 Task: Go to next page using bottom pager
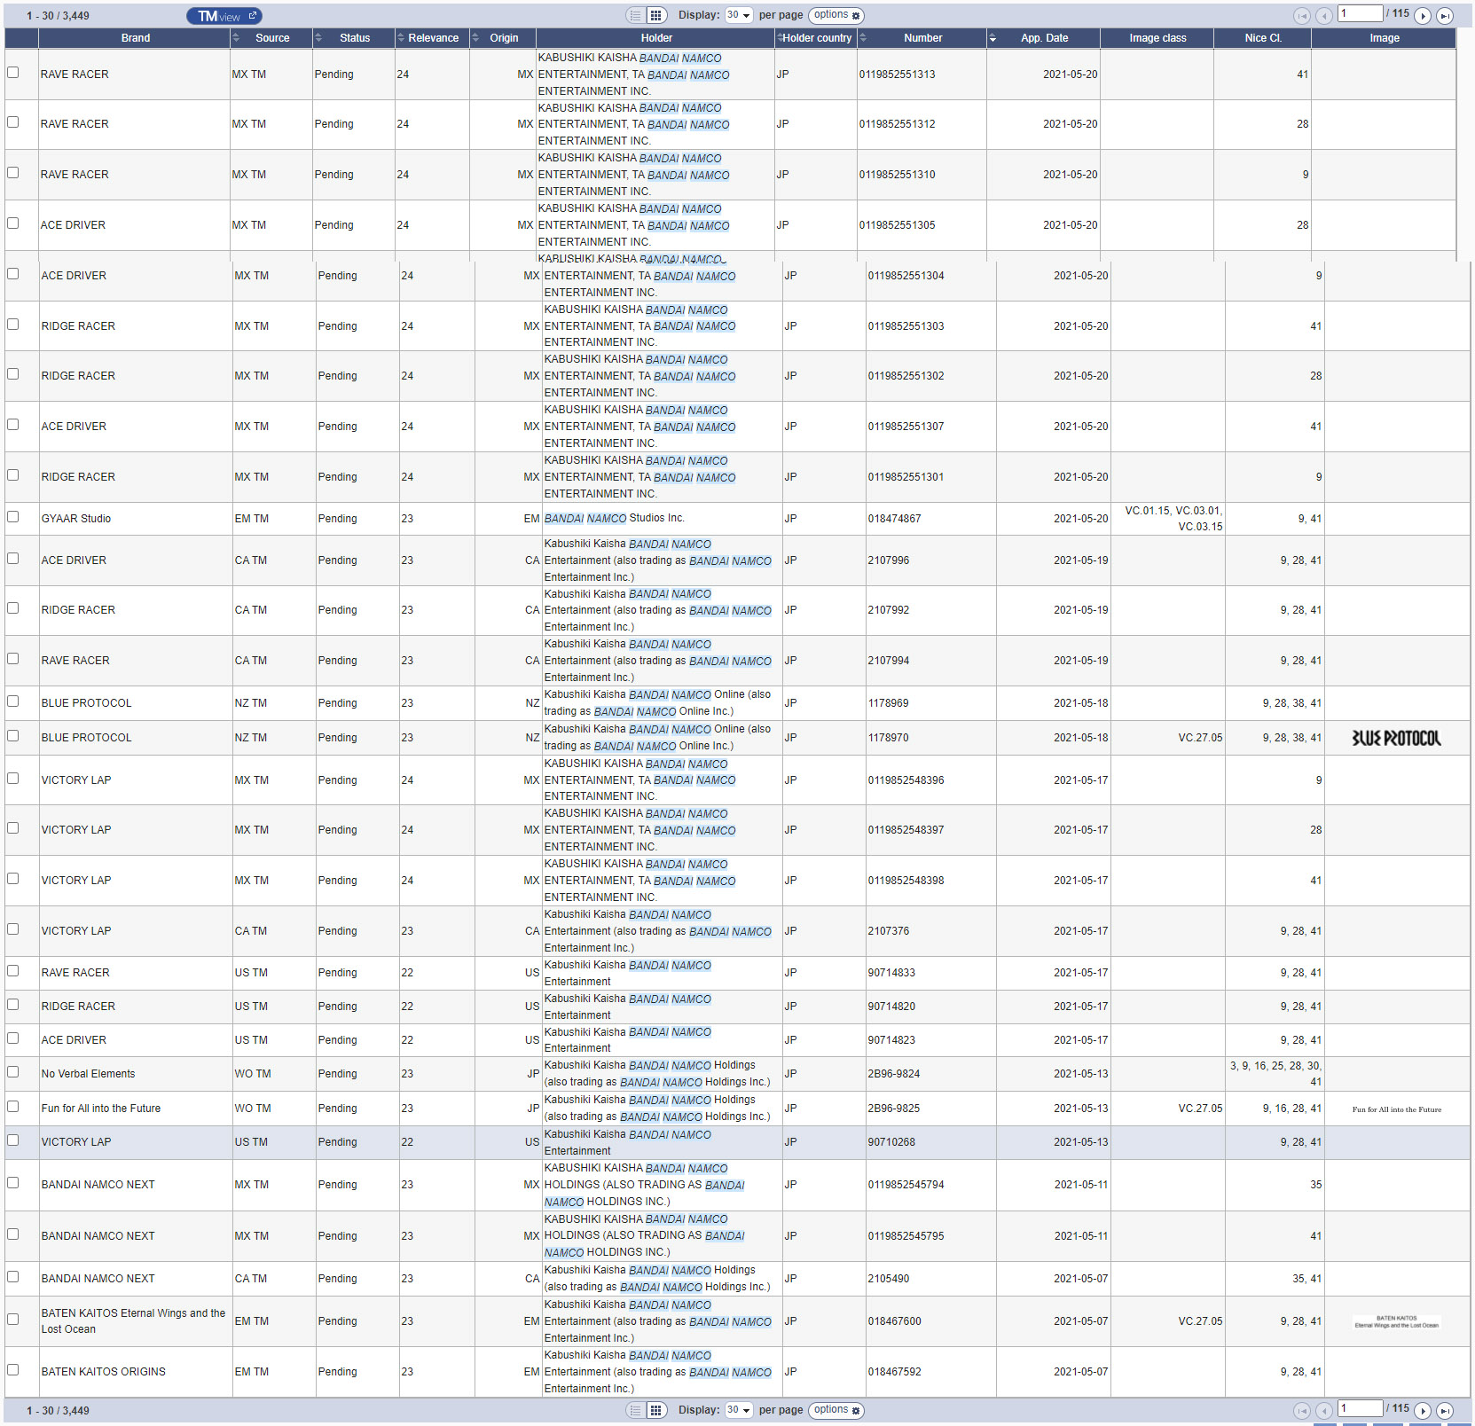coord(1423,1411)
